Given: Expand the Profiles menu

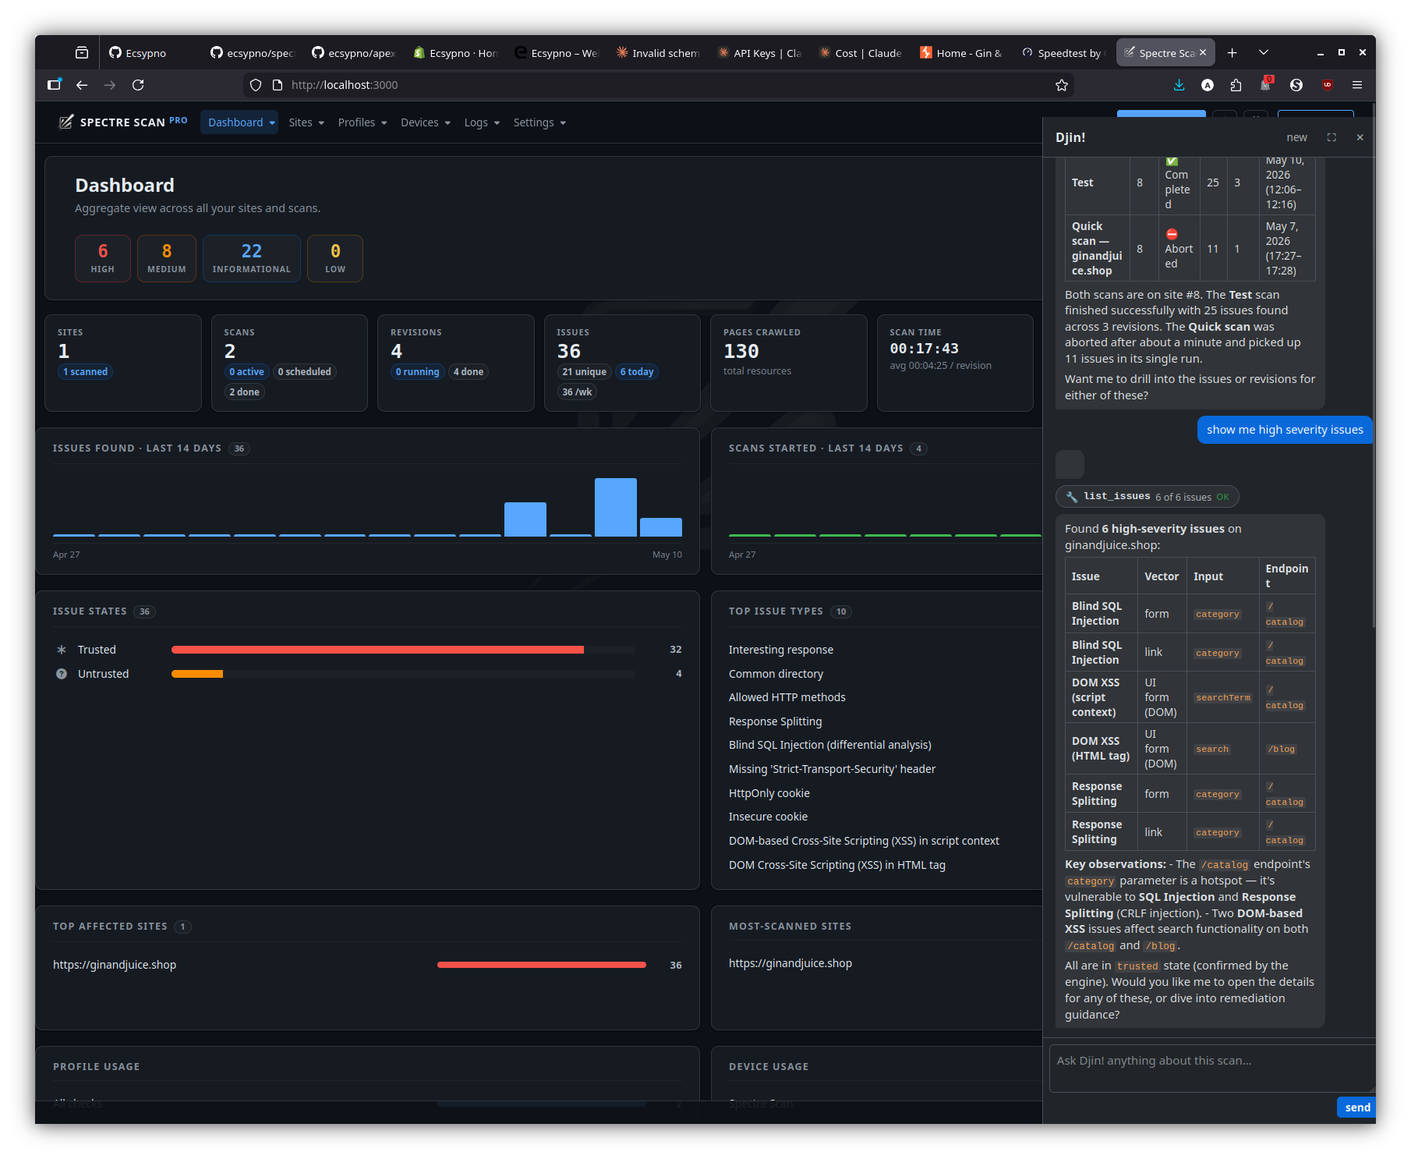Looking at the screenshot, I should [362, 122].
